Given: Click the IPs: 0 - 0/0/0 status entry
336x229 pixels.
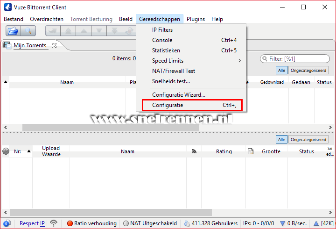Looking at the screenshot, I should point(259,223).
